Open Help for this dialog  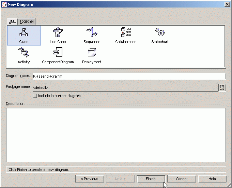point(212,179)
